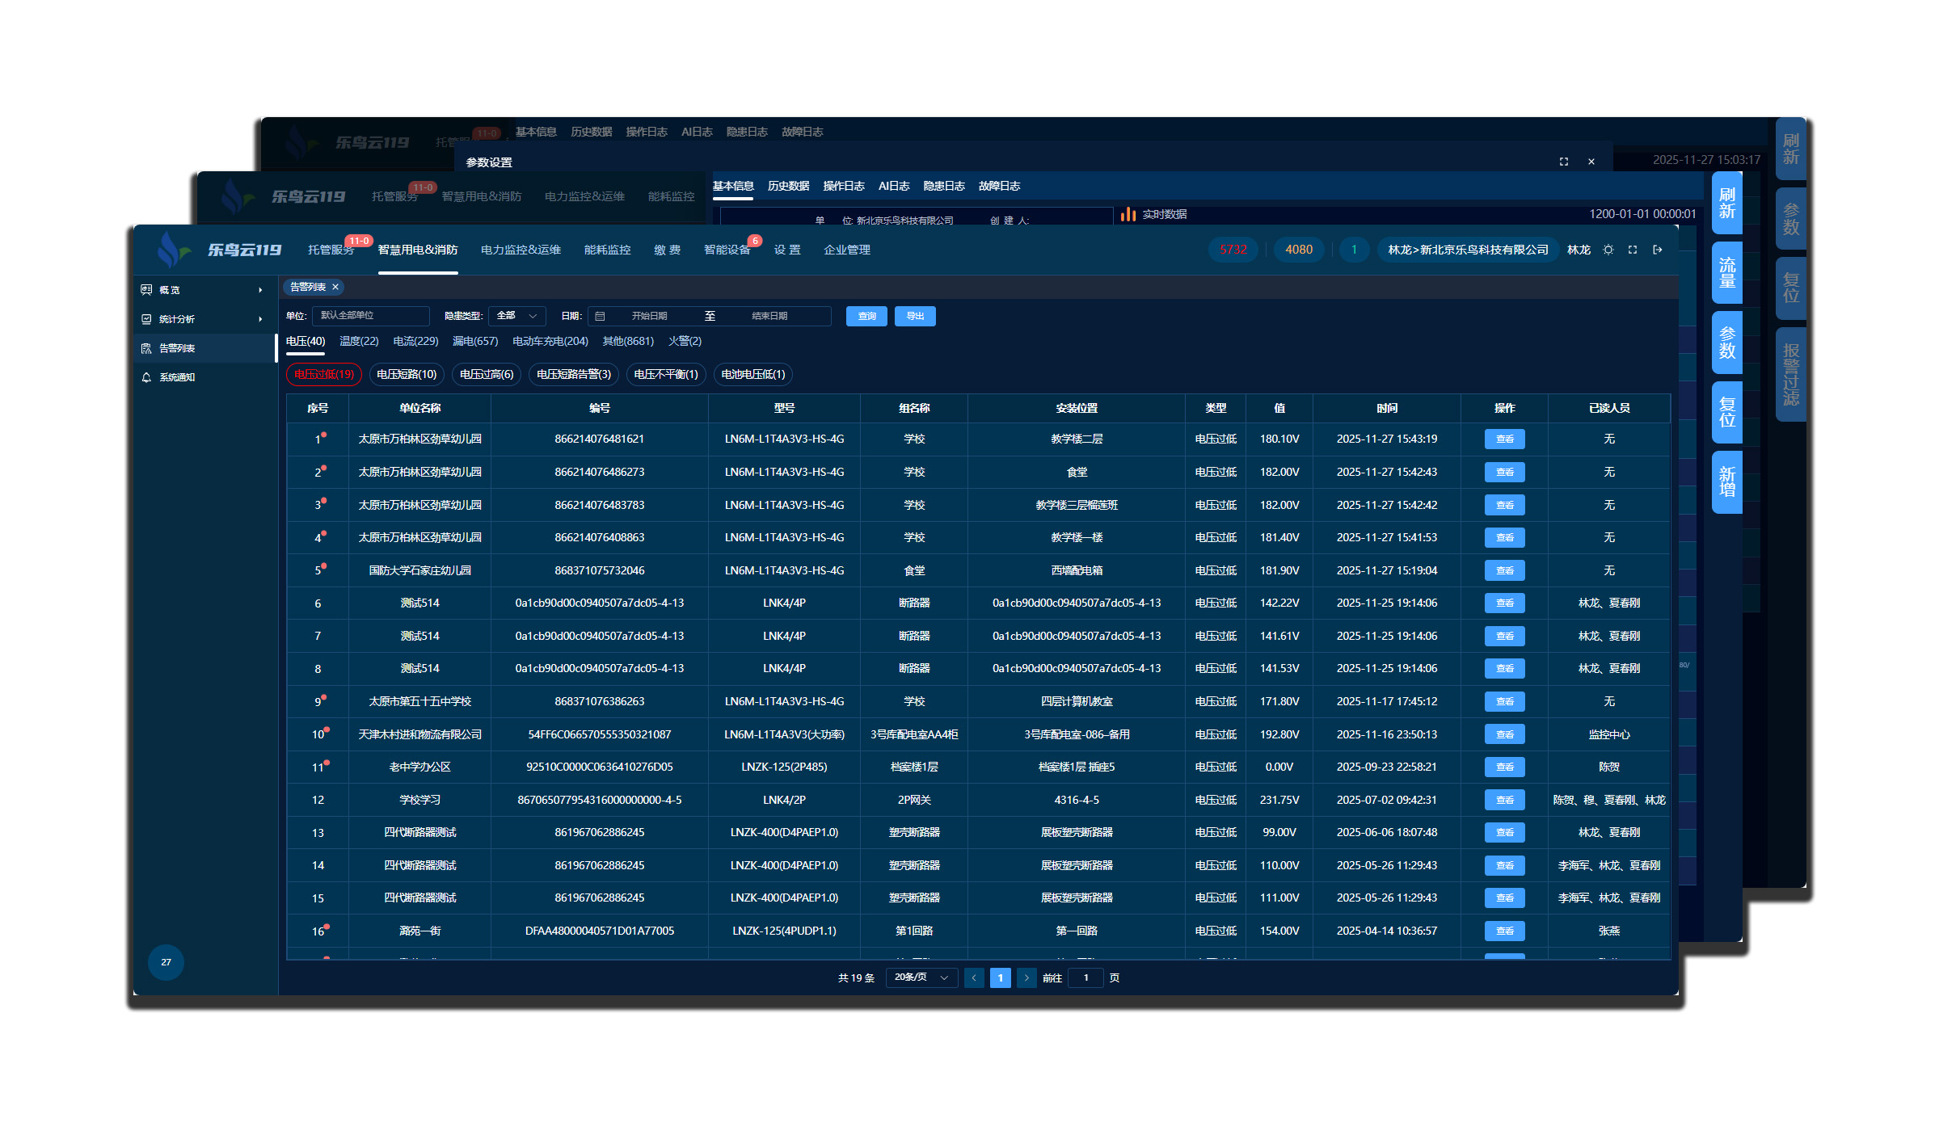Viewport: 1939px width, 1131px height.
Task: Switch to the 漏电(657) tab
Action: pos(475,341)
